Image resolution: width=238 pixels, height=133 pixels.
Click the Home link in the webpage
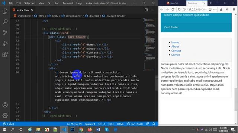coord(175,42)
